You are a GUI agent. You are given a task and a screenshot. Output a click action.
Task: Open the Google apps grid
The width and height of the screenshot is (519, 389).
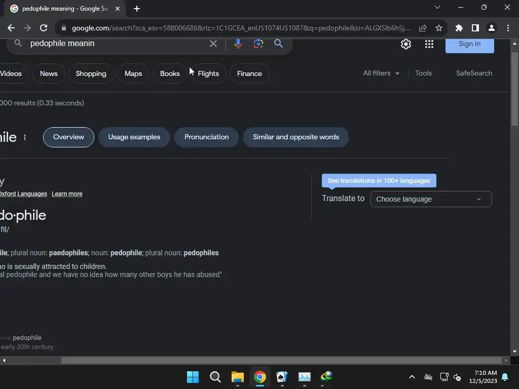(429, 44)
